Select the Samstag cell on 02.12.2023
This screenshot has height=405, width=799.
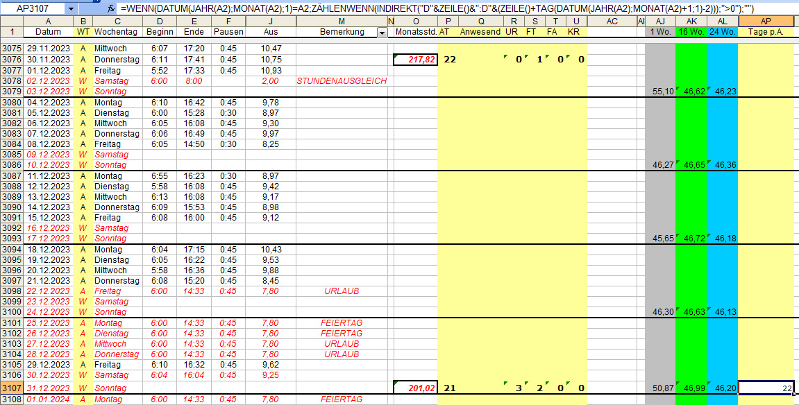pos(118,81)
